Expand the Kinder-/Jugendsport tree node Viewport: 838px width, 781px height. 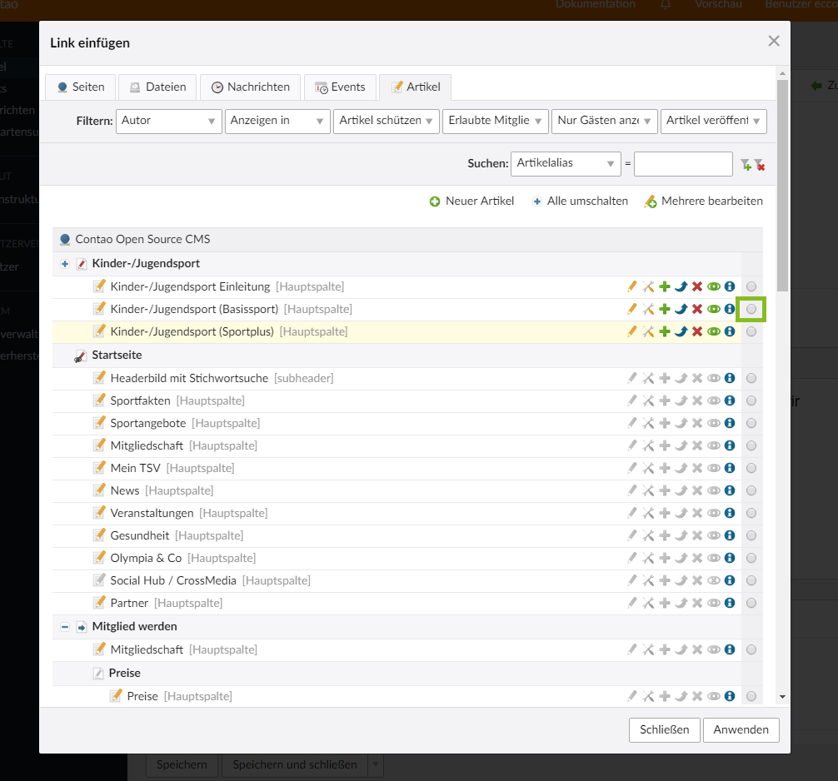point(65,264)
